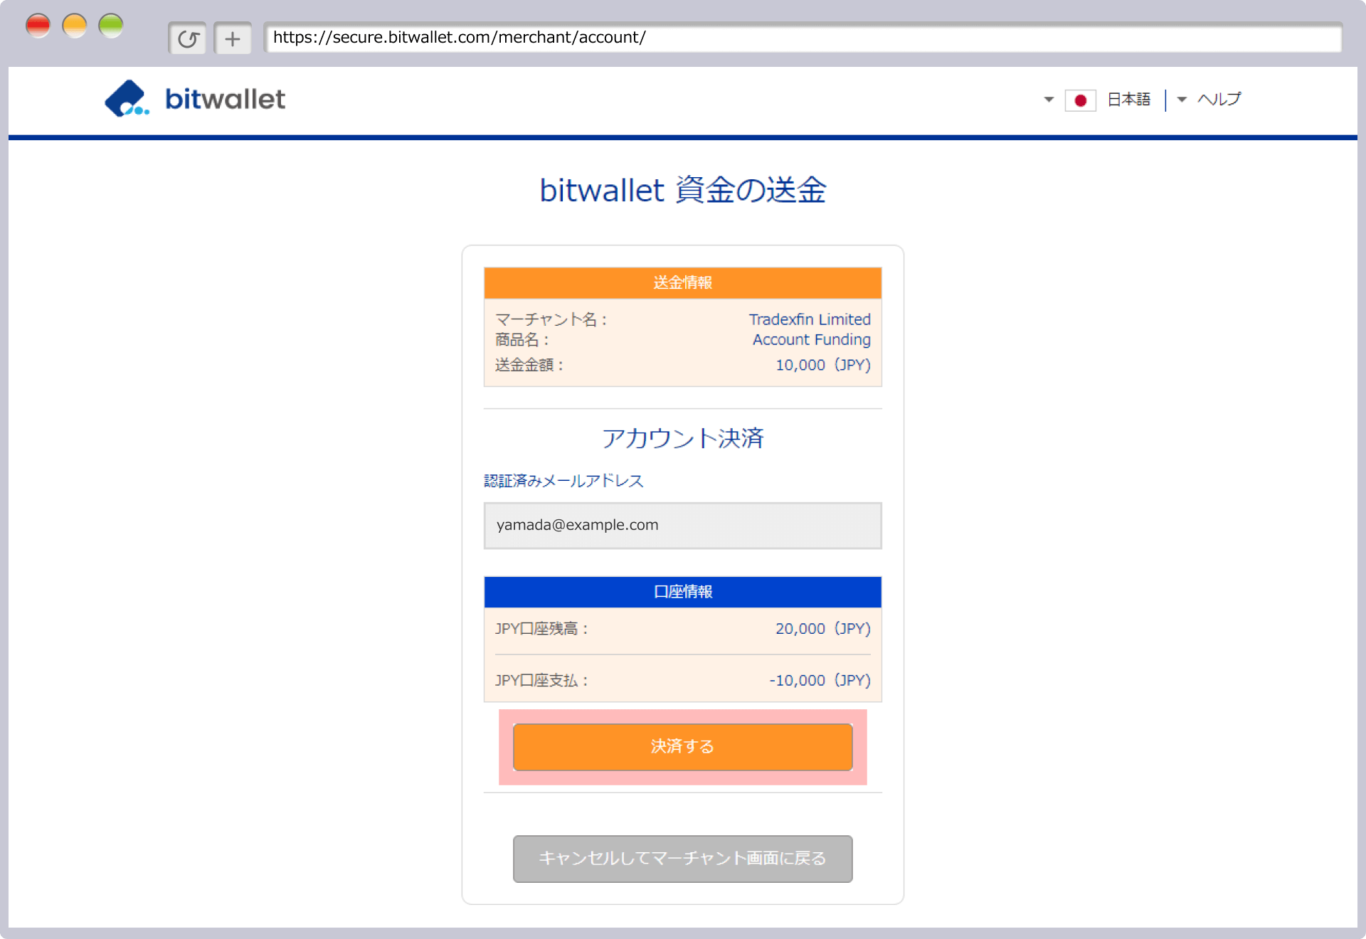Click the 決済する payment button
The image size is (1366, 939).
[x=682, y=747]
